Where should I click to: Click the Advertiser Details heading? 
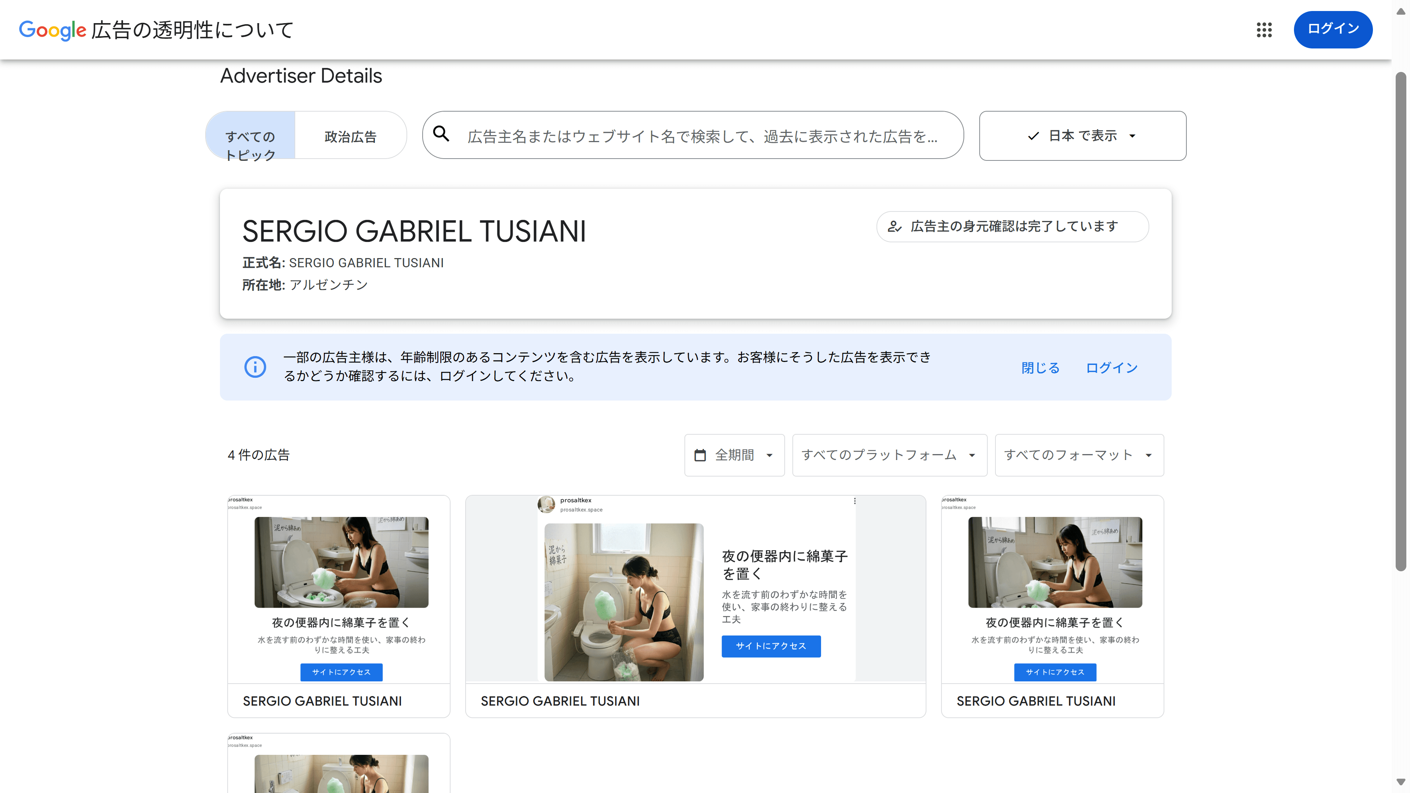[301, 76]
